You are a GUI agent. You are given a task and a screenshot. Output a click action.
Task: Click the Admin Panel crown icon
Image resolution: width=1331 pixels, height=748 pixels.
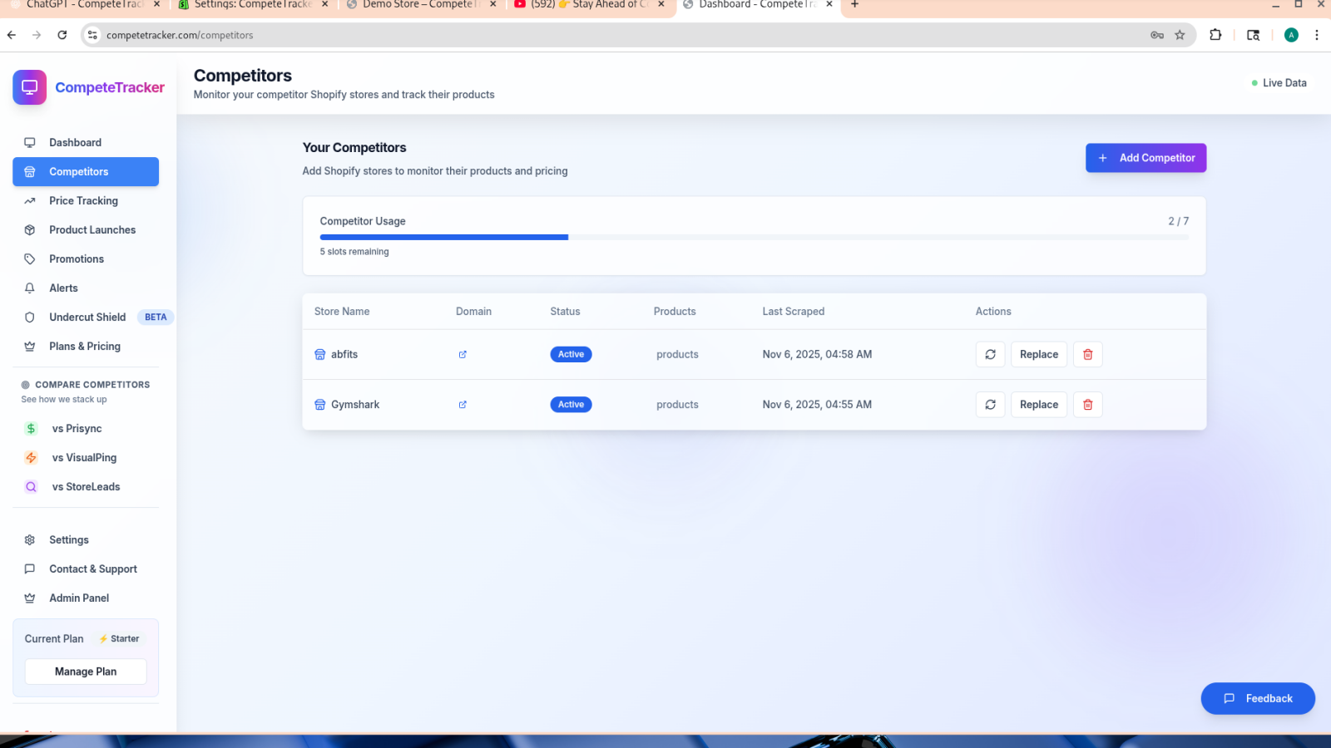(x=30, y=598)
